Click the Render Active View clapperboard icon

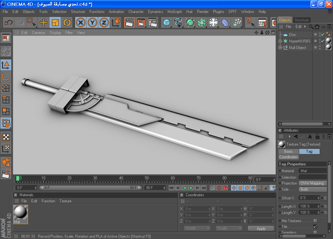click(129, 22)
